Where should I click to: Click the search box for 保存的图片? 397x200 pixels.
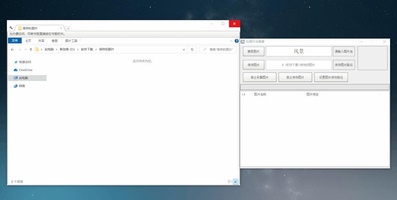[x=218, y=50]
